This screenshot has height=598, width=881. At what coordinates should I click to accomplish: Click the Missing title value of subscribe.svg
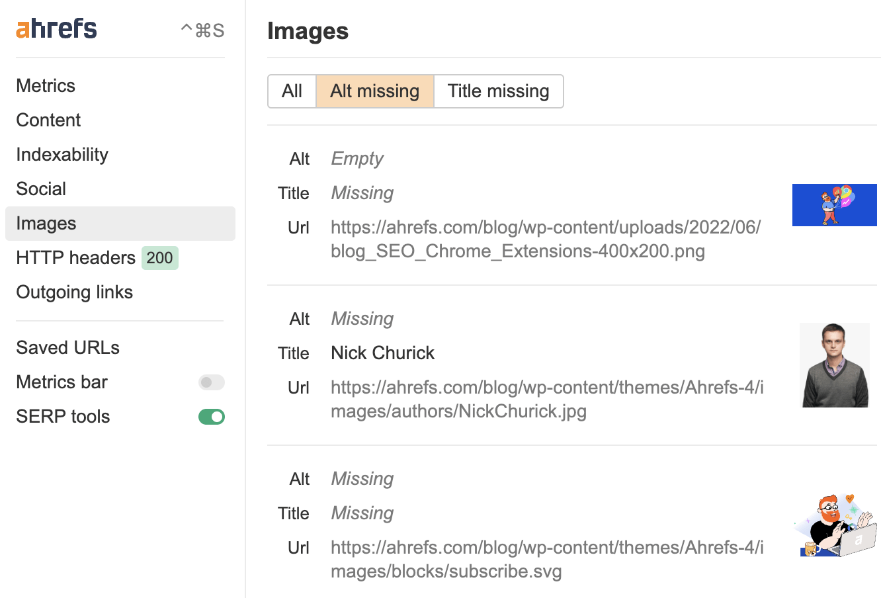(362, 513)
